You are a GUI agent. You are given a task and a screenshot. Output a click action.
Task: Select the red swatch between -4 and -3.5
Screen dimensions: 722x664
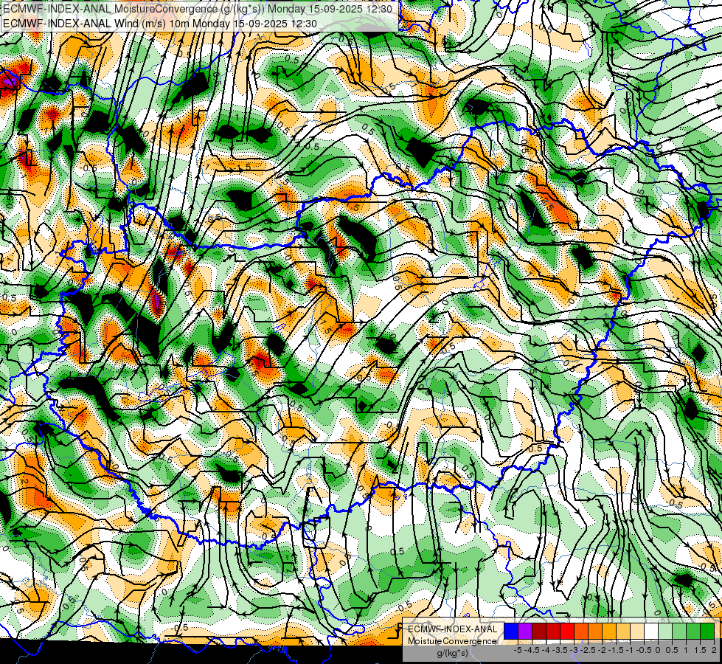(x=553, y=632)
